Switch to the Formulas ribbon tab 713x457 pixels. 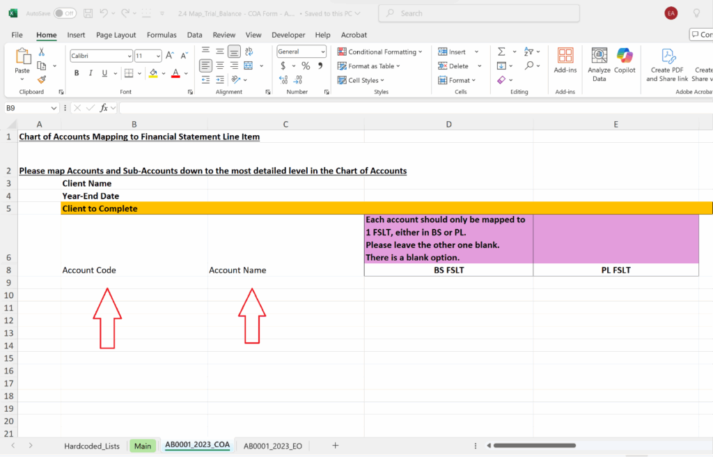click(162, 35)
